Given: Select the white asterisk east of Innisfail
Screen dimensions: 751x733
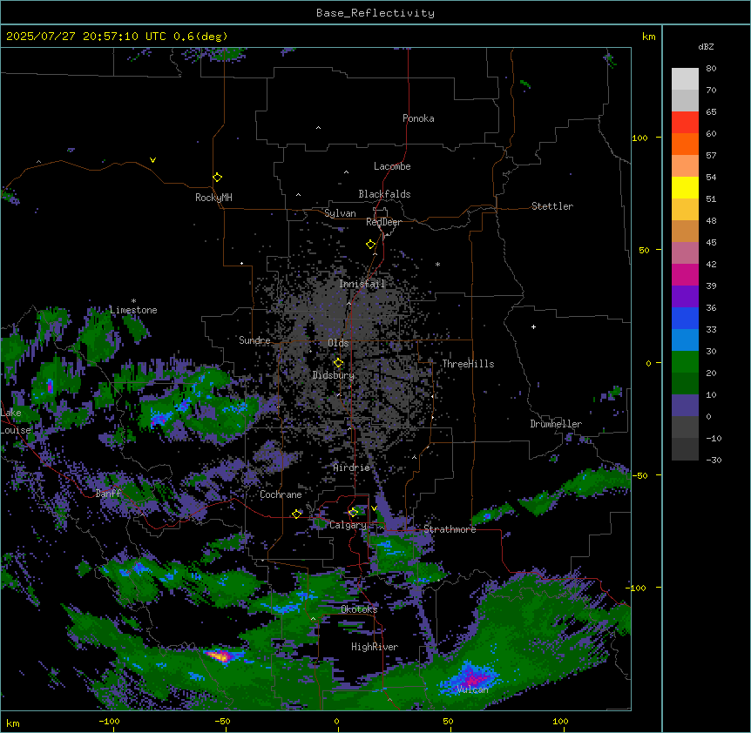Looking at the screenshot, I should (x=437, y=264).
